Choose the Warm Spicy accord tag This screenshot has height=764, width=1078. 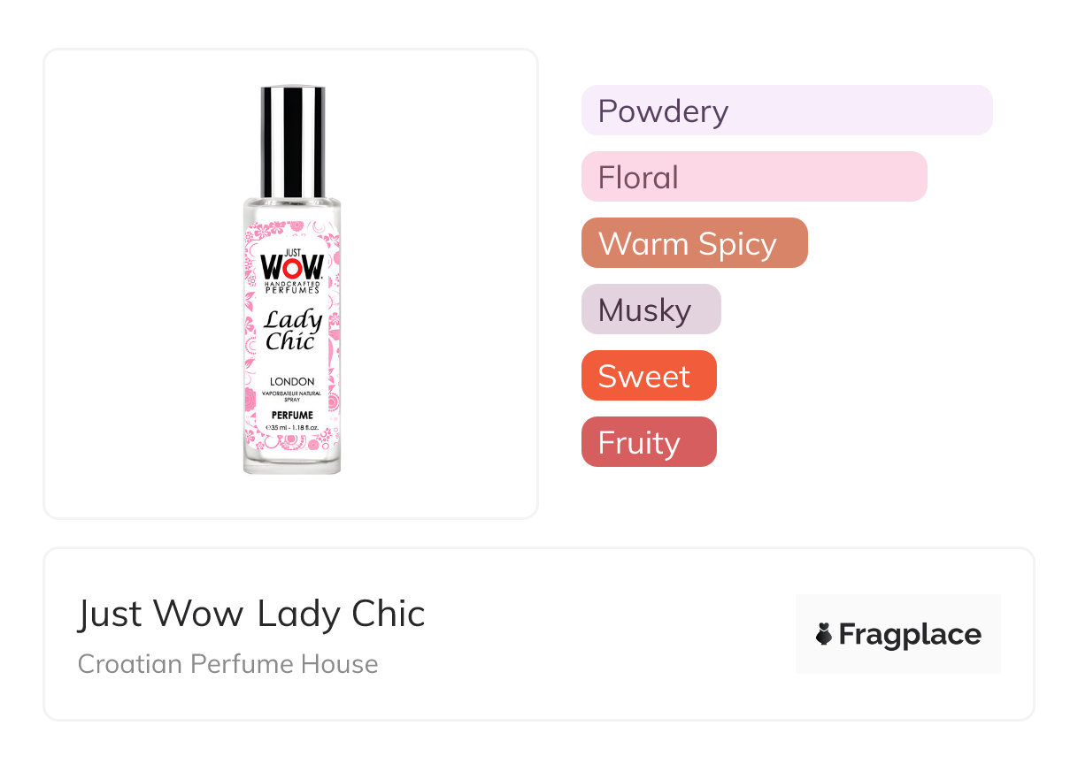[x=695, y=243]
